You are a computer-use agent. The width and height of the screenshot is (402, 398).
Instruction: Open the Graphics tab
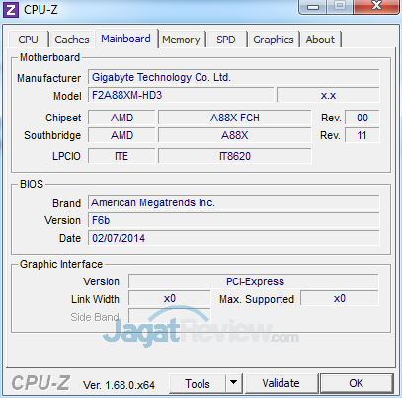coord(274,40)
